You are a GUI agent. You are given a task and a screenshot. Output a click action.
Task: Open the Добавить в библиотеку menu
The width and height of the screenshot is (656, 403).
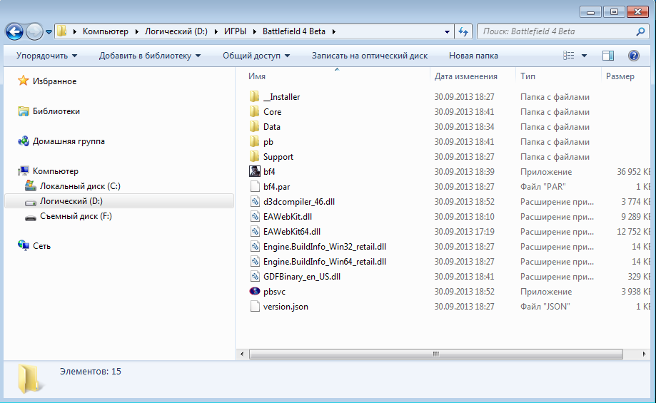pyautogui.click(x=150, y=56)
